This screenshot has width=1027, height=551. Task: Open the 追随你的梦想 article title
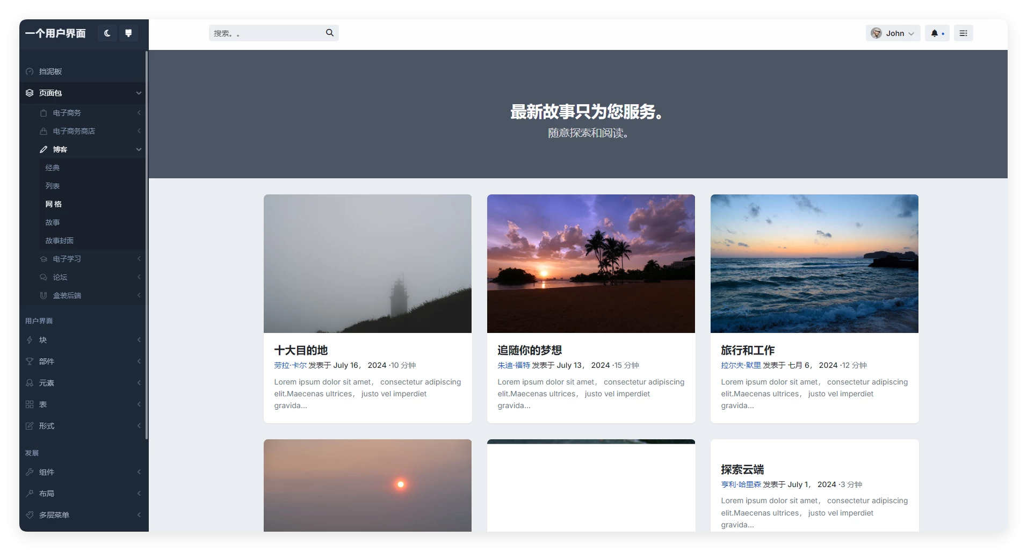point(530,350)
